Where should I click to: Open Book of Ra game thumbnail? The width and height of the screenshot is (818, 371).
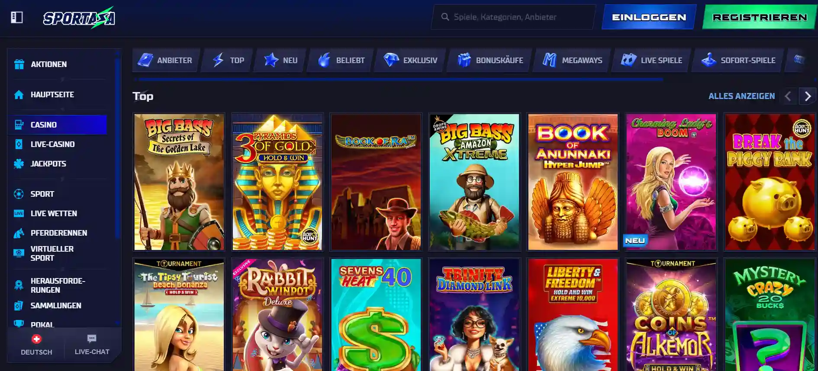376,182
